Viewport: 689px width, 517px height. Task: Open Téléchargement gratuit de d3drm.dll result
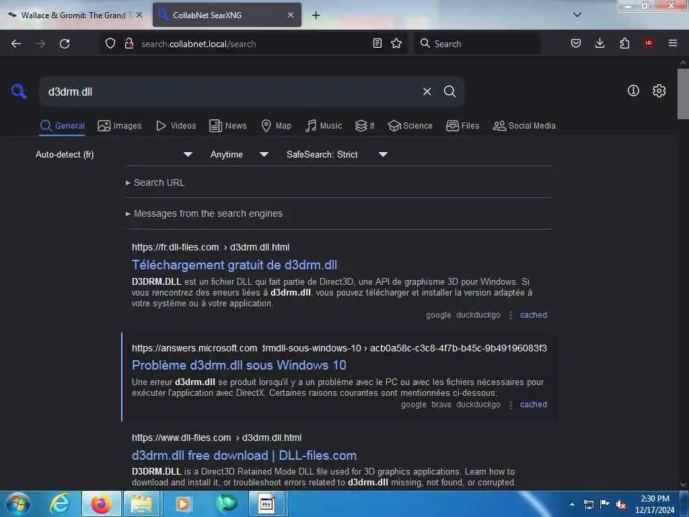pos(234,265)
